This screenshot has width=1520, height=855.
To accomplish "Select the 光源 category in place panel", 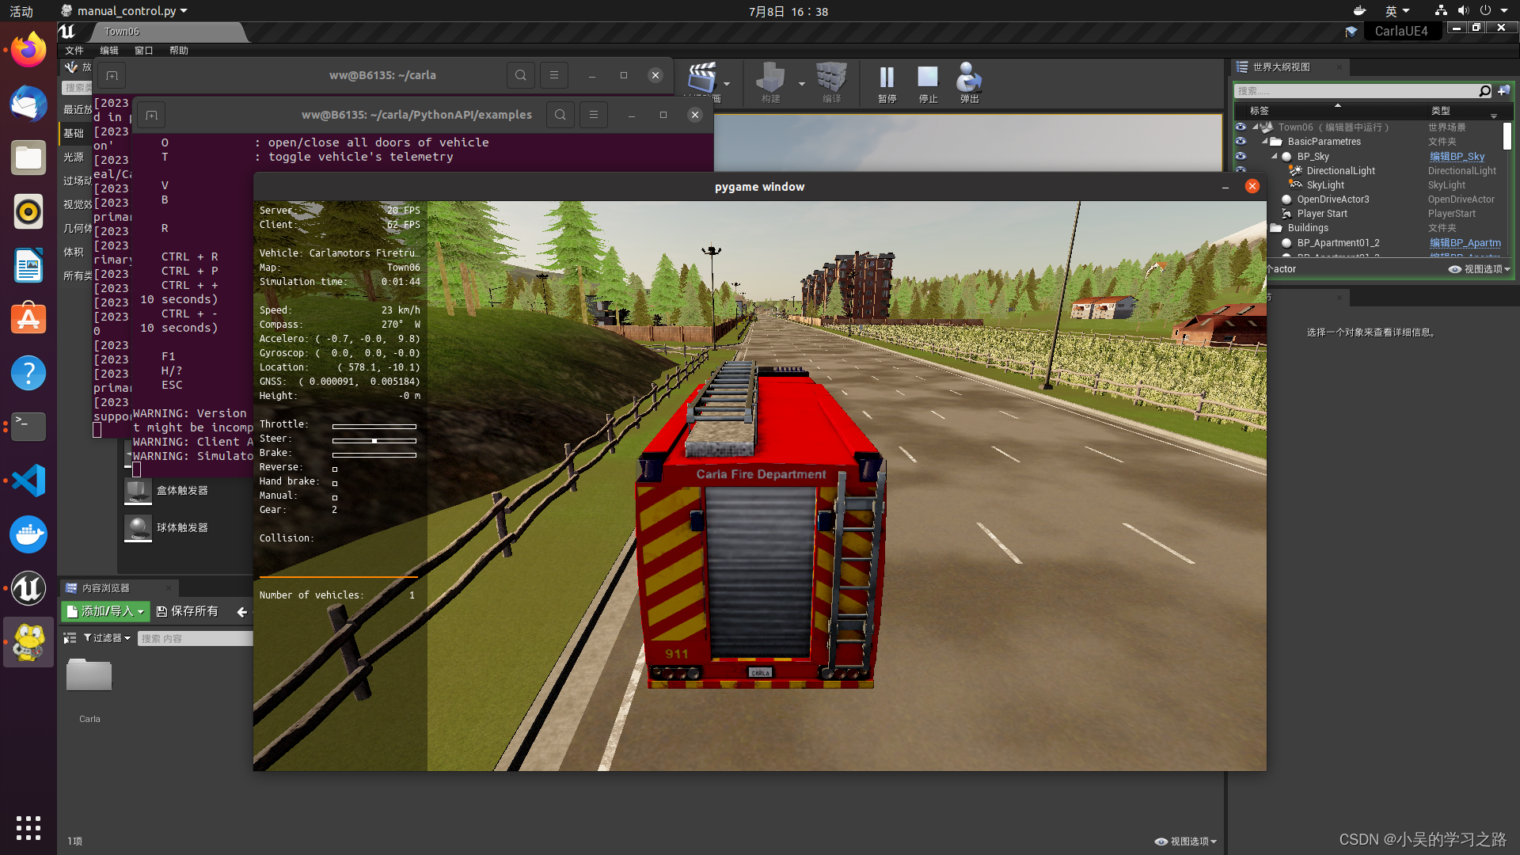I will 74,158.
